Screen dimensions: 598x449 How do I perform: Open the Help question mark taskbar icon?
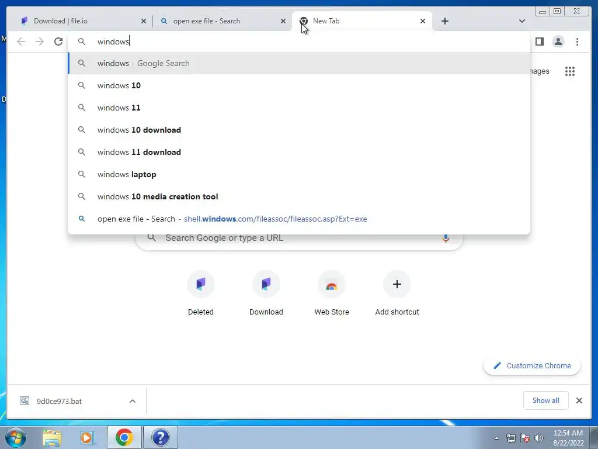tap(161, 437)
